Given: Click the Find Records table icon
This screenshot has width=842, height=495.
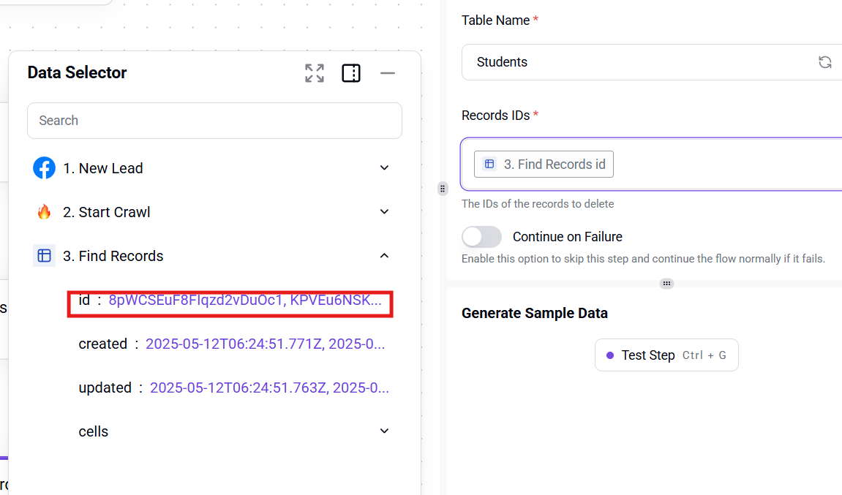Looking at the screenshot, I should pos(44,256).
